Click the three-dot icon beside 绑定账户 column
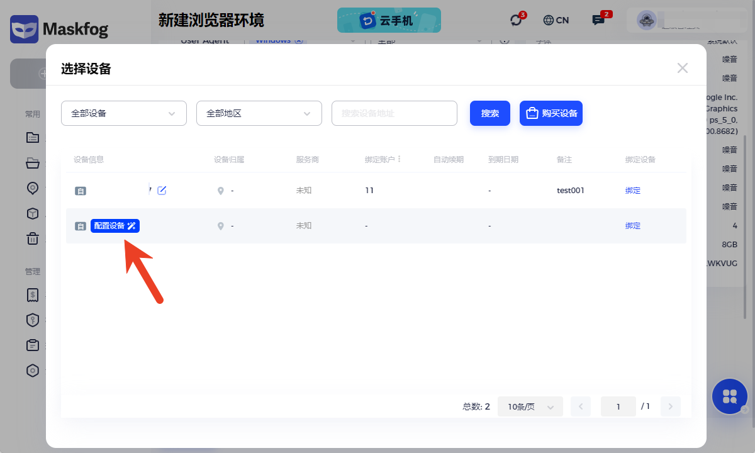The image size is (755, 453). 400,159
